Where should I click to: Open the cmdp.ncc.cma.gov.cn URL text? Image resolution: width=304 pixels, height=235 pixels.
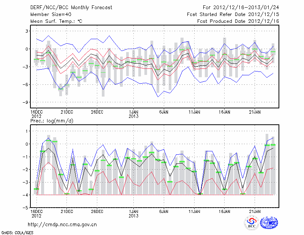pyautogui.click(x=62, y=225)
